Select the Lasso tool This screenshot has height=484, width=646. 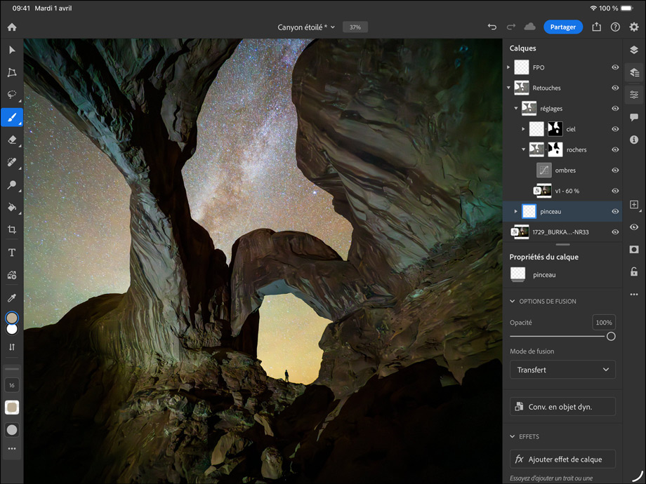click(11, 95)
